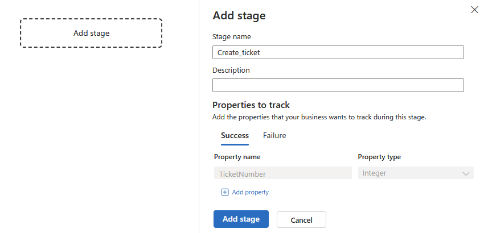The height and width of the screenshot is (233, 484).
Task: Click the blue Add stage button
Action: tap(241, 219)
